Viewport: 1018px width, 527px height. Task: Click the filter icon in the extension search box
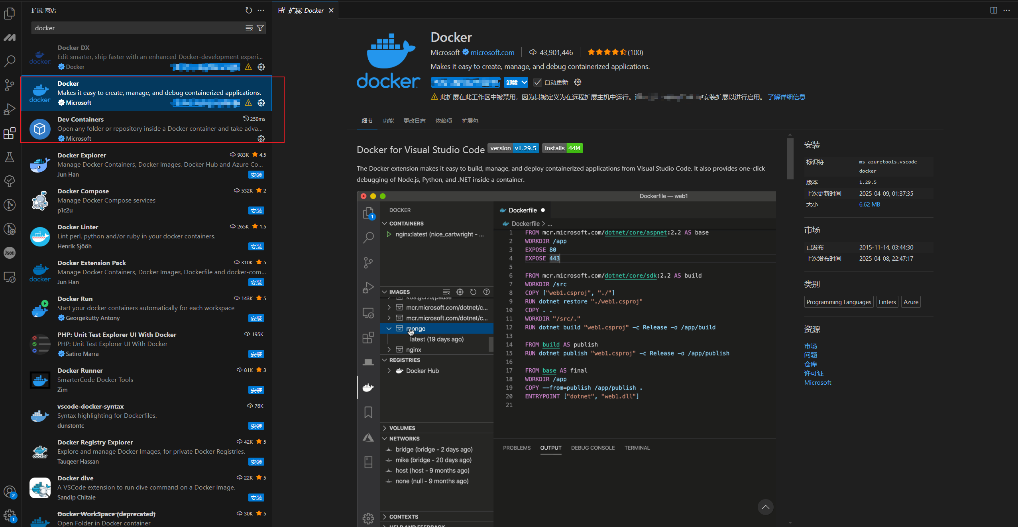260,28
